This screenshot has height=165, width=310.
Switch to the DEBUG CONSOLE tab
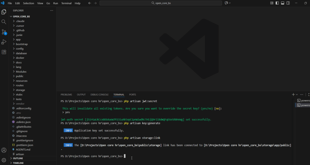[99, 94]
